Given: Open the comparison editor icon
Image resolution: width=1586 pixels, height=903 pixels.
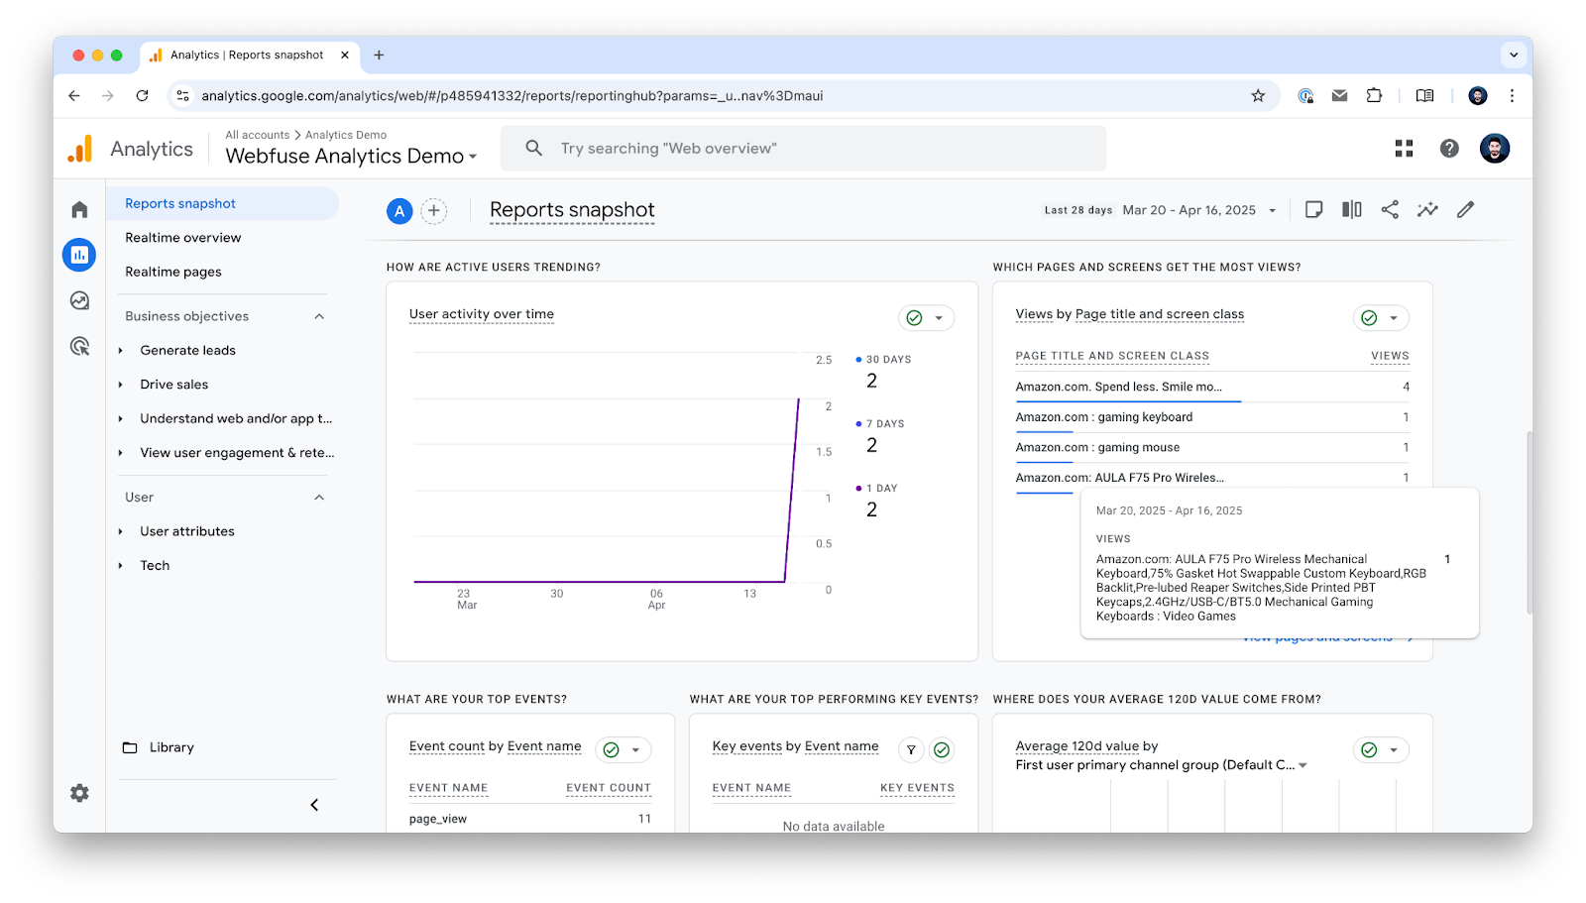Looking at the screenshot, I should [1351, 209].
